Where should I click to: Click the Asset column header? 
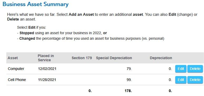pos(13,58)
